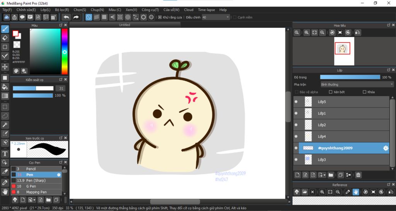
Task: Open the Tệp(F) menu
Action: click(x=7, y=10)
